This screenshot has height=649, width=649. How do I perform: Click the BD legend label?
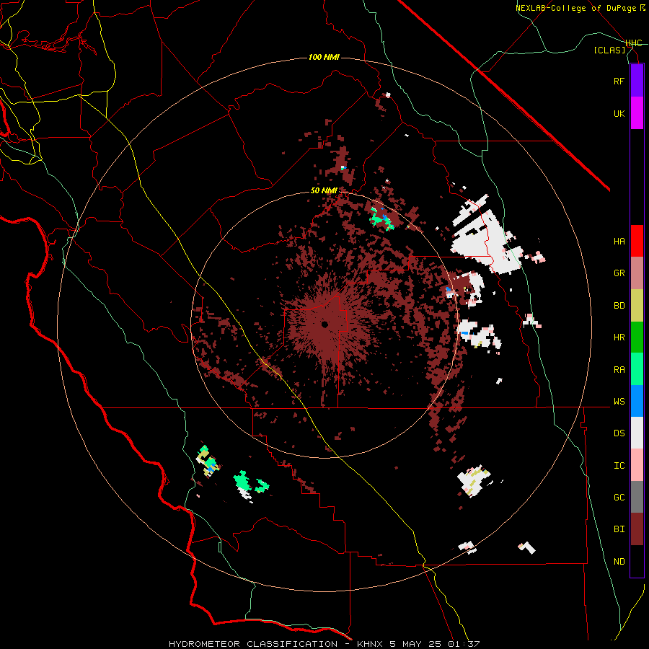click(x=619, y=306)
